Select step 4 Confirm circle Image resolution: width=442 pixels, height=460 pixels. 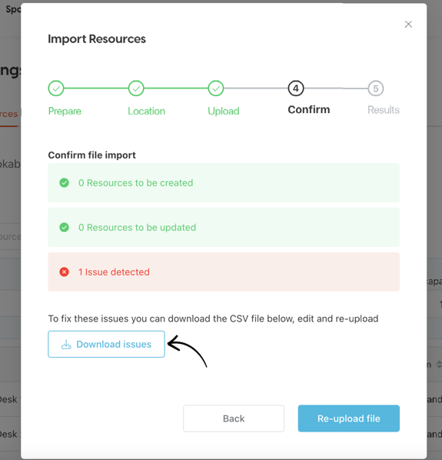click(x=296, y=88)
